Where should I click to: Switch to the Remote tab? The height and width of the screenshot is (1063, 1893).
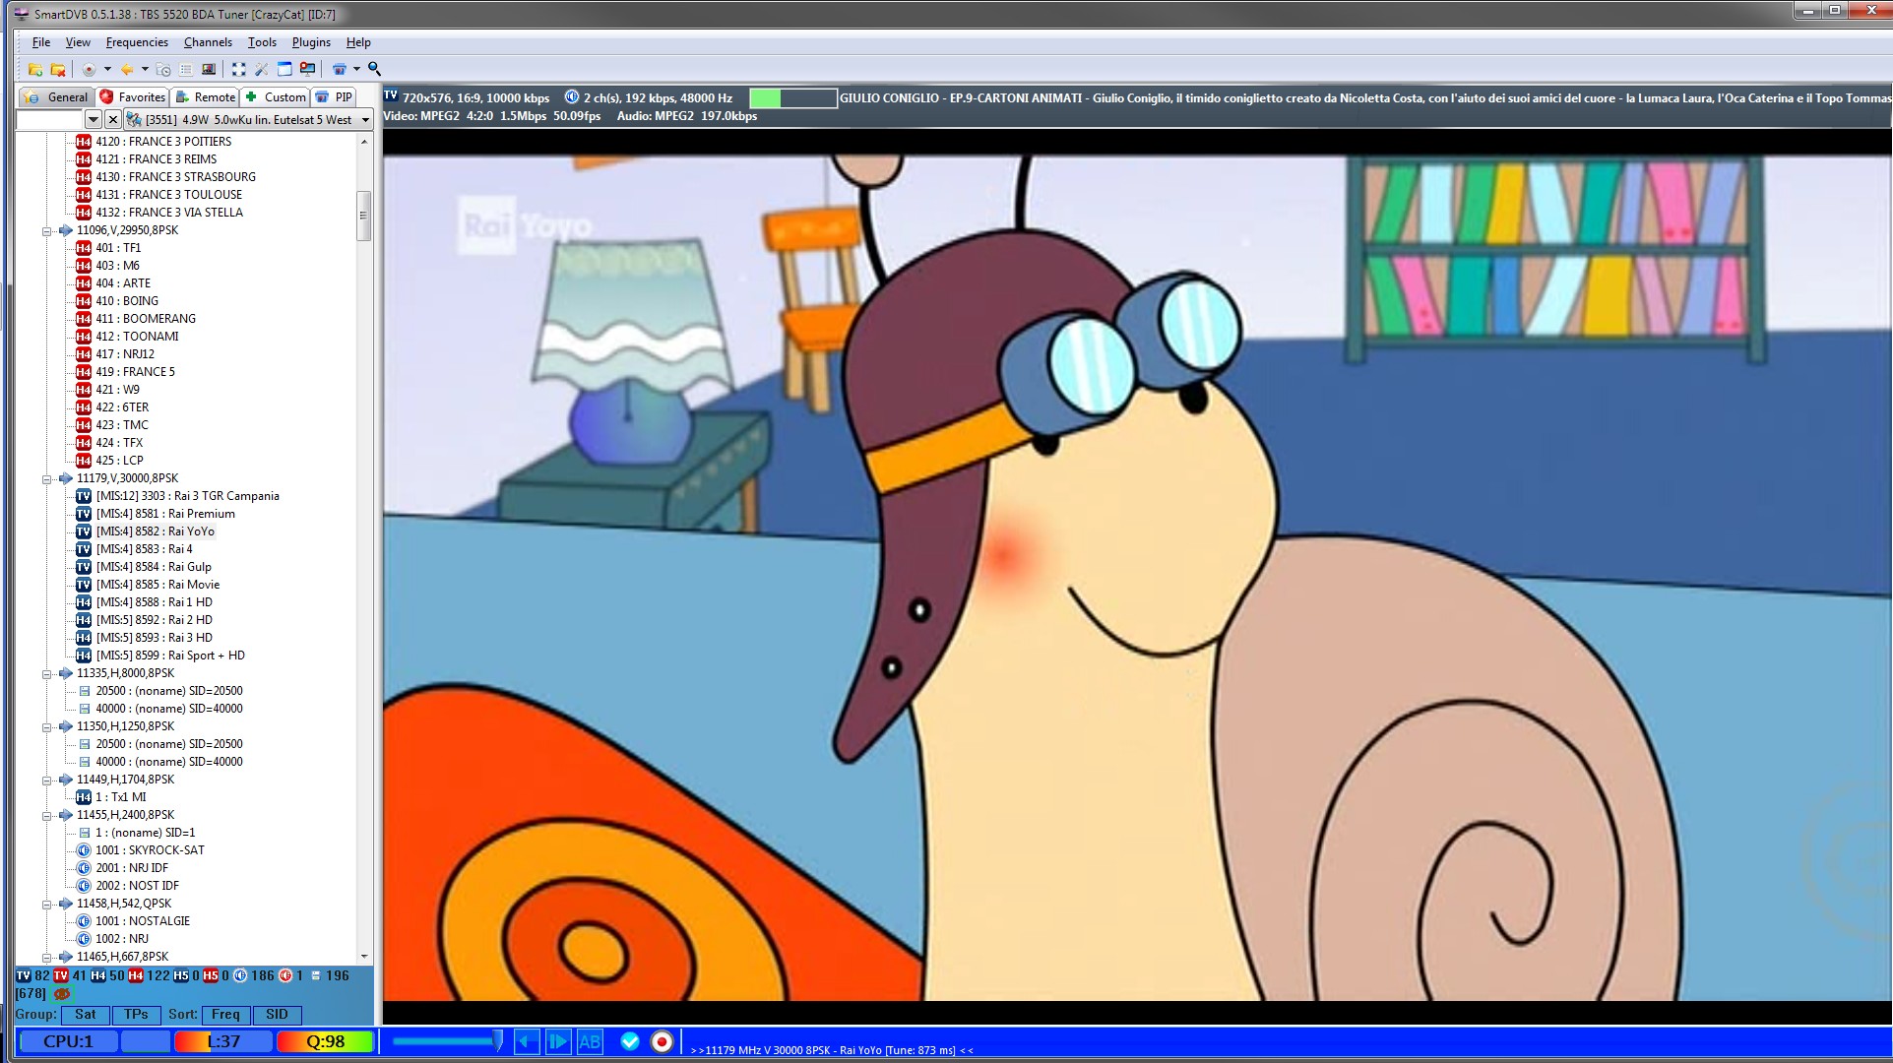[205, 96]
